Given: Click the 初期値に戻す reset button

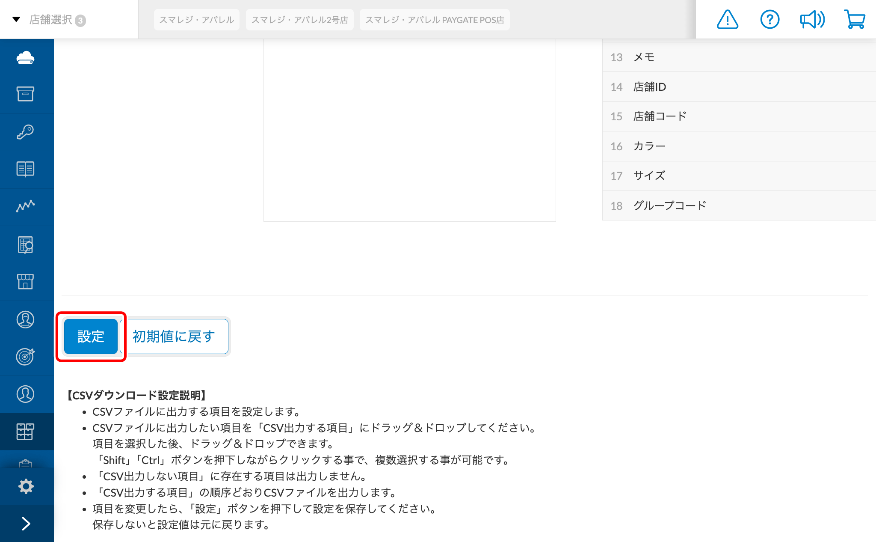Looking at the screenshot, I should pyautogui.click(x=174, y=337).
